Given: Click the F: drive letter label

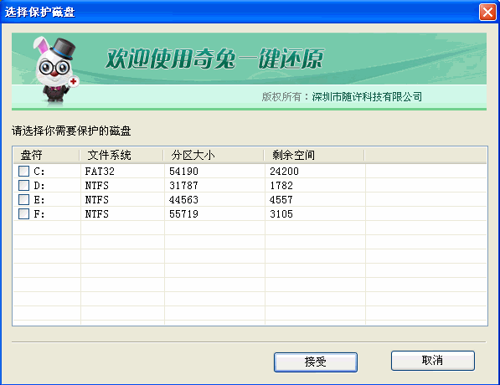Looking at the screenshot, I should click(39, 214).
